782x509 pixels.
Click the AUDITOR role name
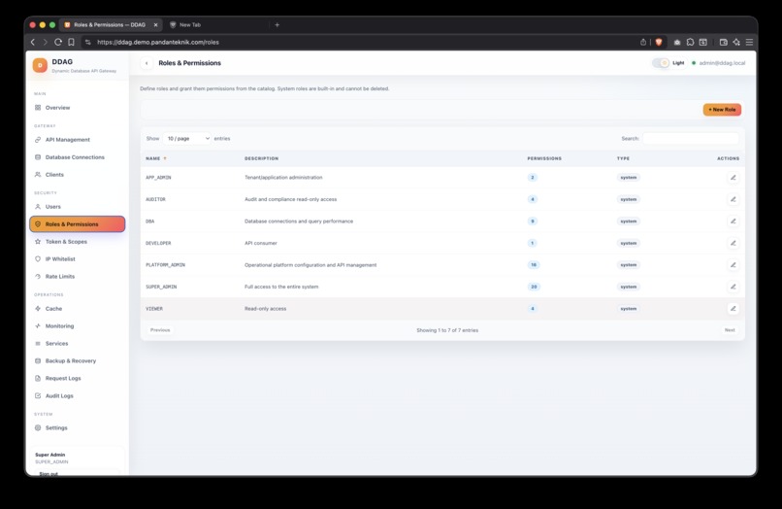(155, 199)
